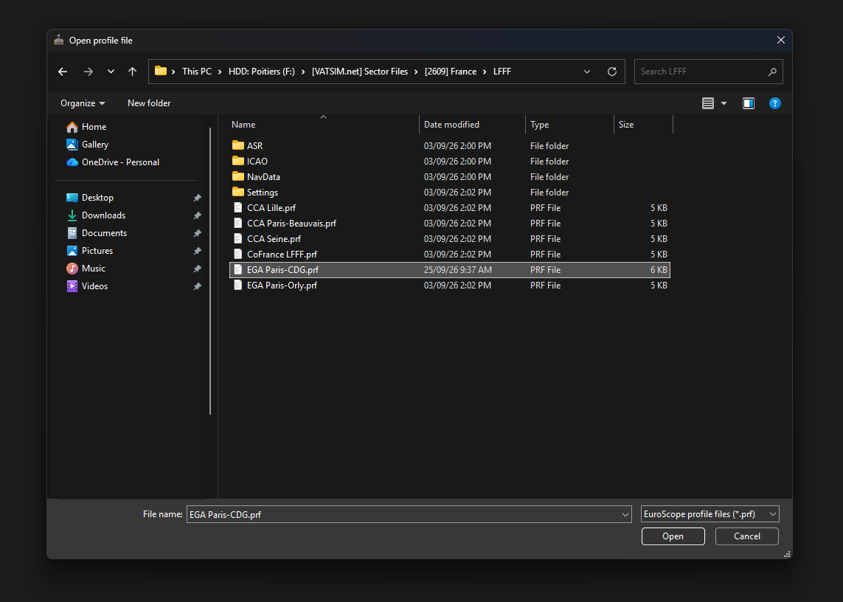
Task: Select the EGA Paris-Orly.prf file
Action: tap(450, 286)
